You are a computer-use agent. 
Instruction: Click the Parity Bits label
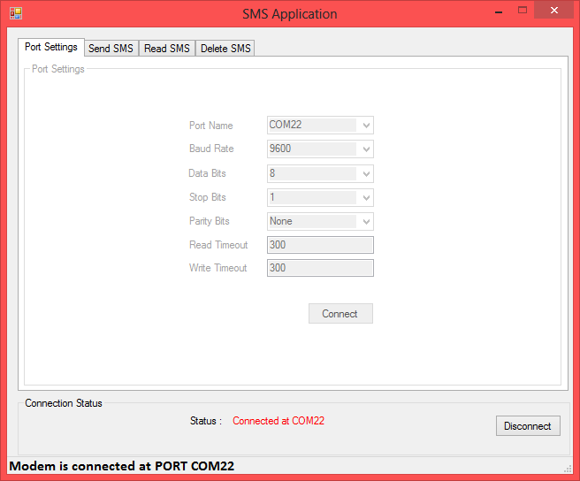[x=210, y=221]
